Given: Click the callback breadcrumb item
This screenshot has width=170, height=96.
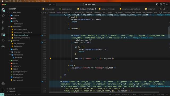Looking at the screenshot, I should (x=52, y=13).
